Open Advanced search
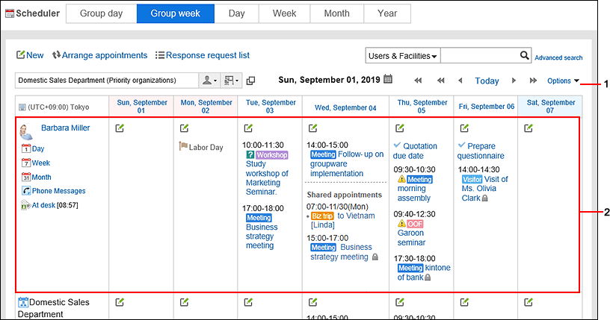 pyautogui.click(x=558, y=57)
